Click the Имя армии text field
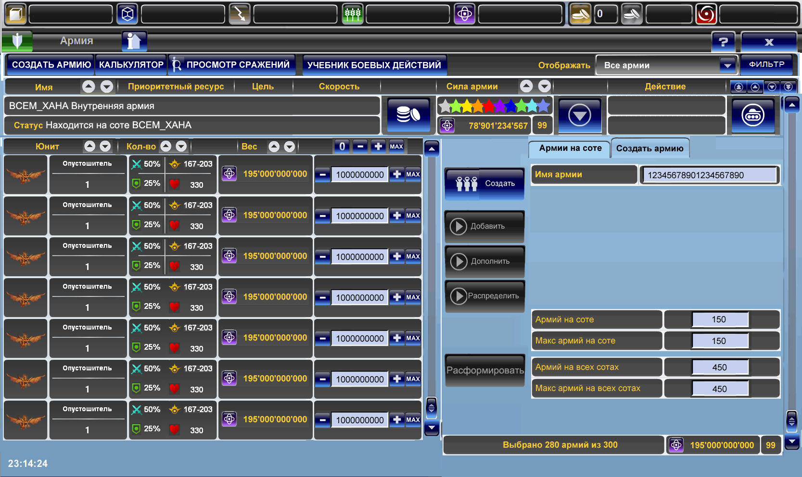The image size is (802, 477). [x=710, y=175]
